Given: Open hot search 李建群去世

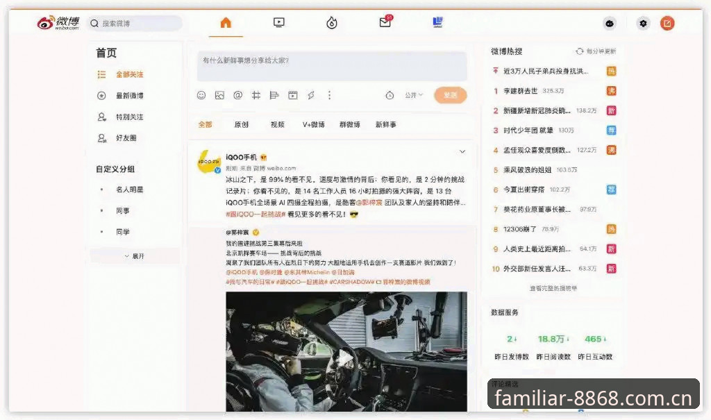Looking at the screenshot, I should (x=521, y=91).
